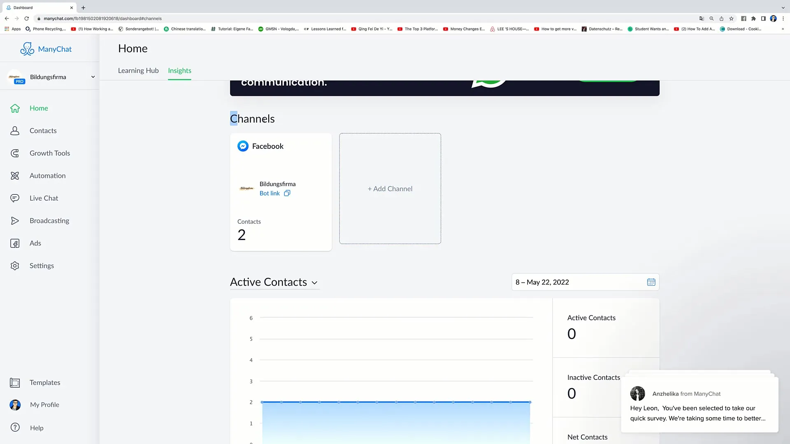Switch to the Insights tab

click(179, 70)
